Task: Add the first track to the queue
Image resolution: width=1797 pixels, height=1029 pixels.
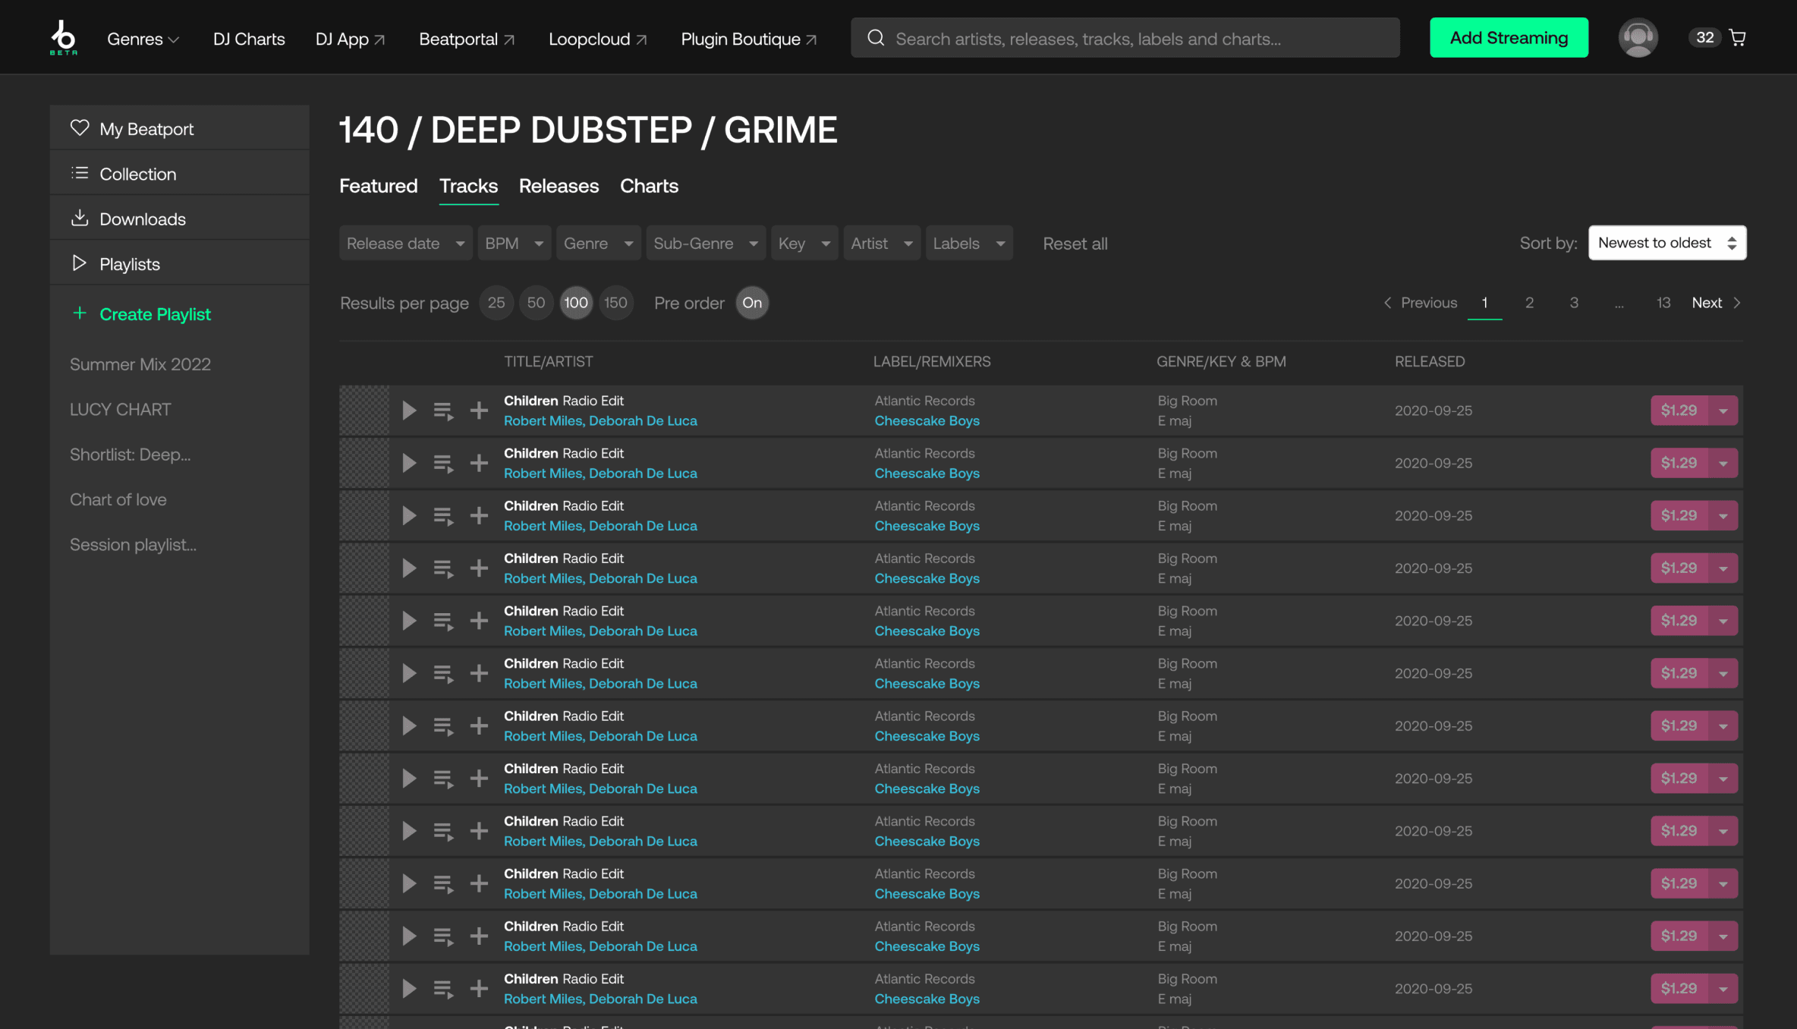Action: pos(443,411)
